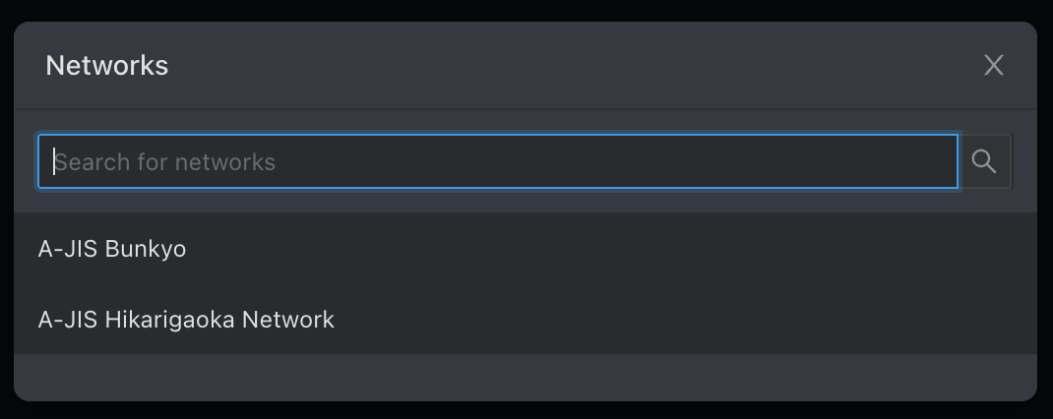This screenshot has height=419, width=1053.
Task: Submit the search with the magnifier button
Action: click(984, 161)
